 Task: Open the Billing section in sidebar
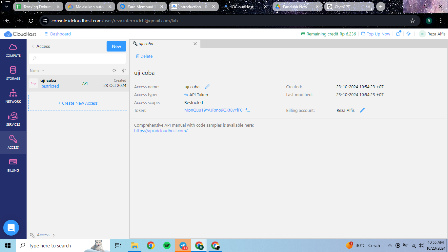coord(13,165)
